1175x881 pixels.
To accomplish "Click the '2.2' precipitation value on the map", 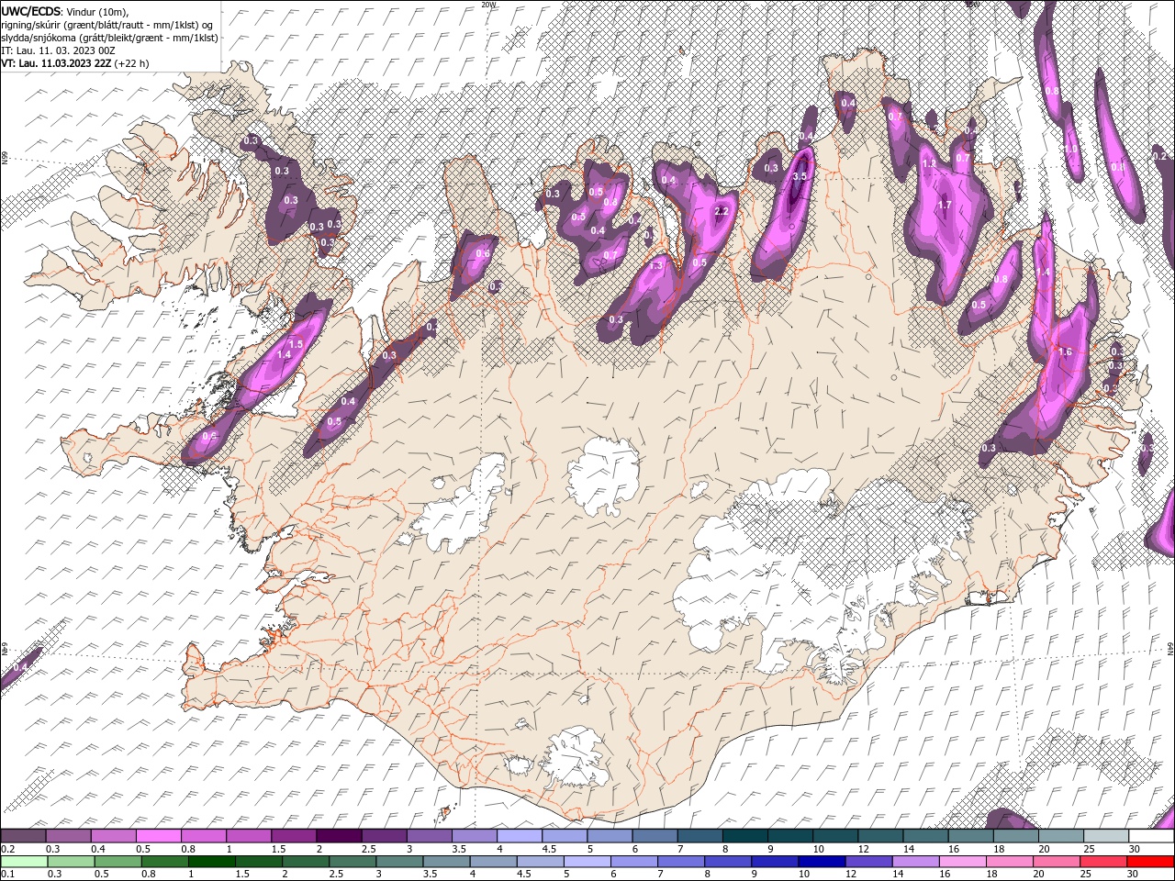I will coord(721,211).
